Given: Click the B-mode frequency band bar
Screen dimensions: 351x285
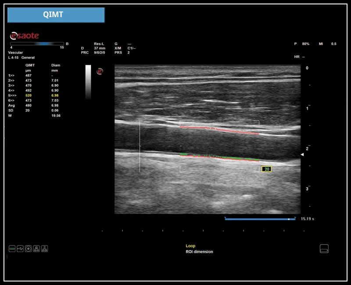Looking at the screenshot, I should point(37,44).
